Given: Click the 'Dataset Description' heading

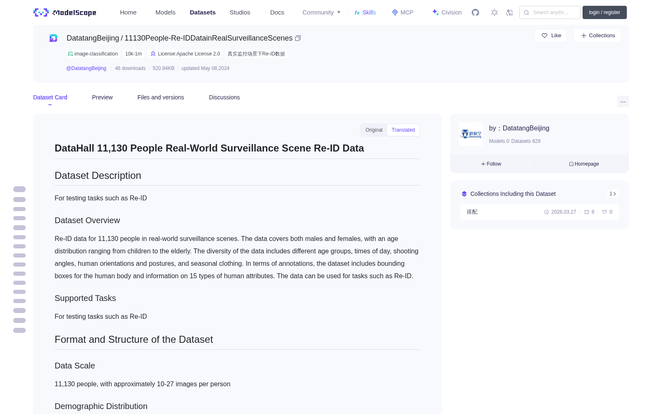Looking at the screenshot, I should click(98, 176).
